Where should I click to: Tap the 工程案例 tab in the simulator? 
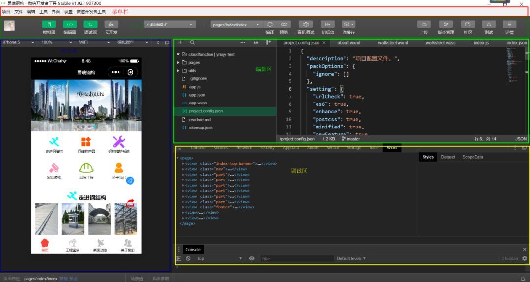pos(72,246)
